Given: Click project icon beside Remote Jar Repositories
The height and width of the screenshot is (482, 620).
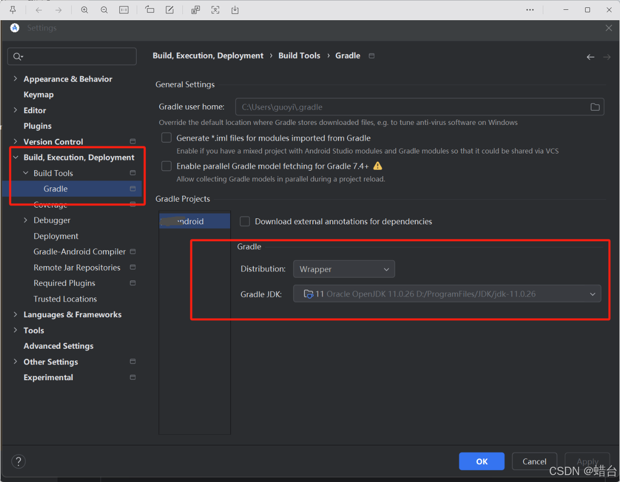Looking at the screenshot, I should click(x=133, y=267).
